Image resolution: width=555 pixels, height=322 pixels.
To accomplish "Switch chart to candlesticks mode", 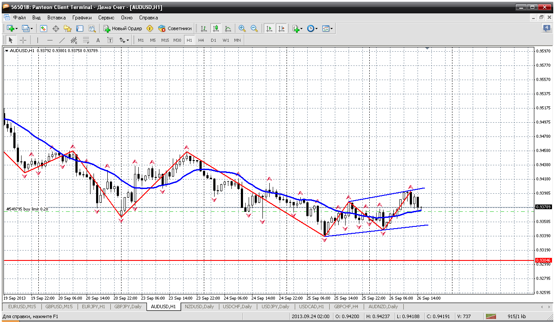I will click(x=216, y=28).
